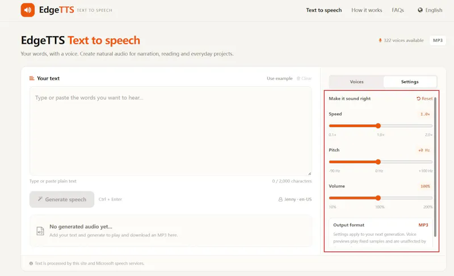The width and height of the screenshot is (454, 276).
Task: Click the '0 / 2,000 characters' counter
Action: pos(292,181)
